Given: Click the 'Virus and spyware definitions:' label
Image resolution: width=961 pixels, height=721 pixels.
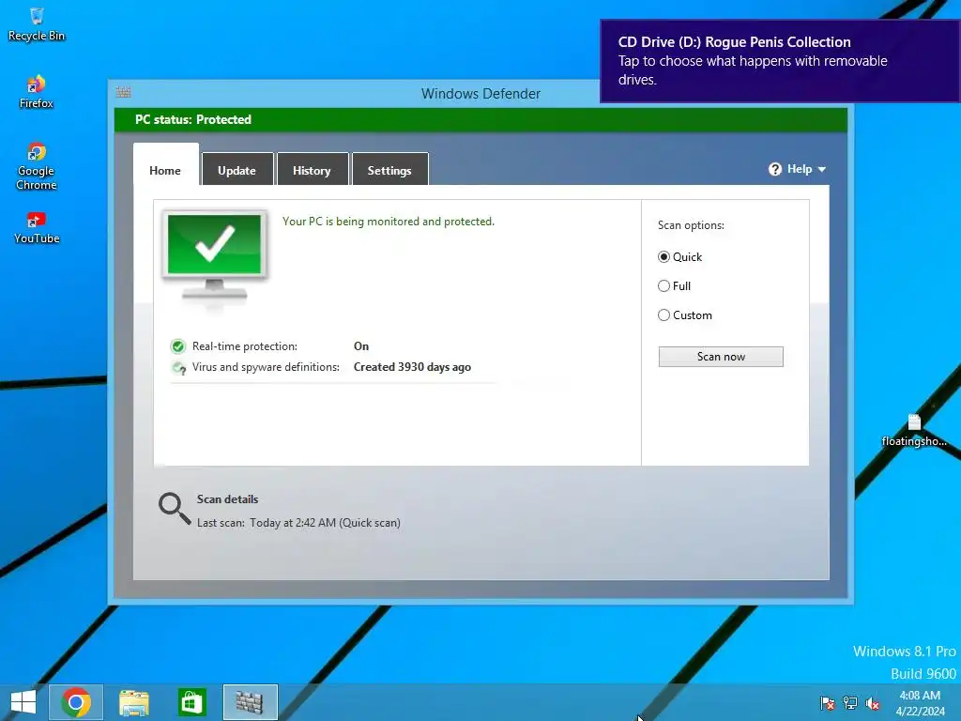Looking at the screenshot, I should click(x=266, y=367).
